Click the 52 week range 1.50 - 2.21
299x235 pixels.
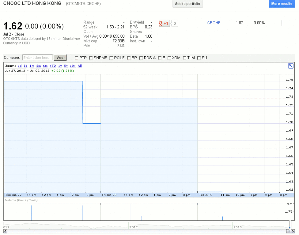click(x=115, y=27)
